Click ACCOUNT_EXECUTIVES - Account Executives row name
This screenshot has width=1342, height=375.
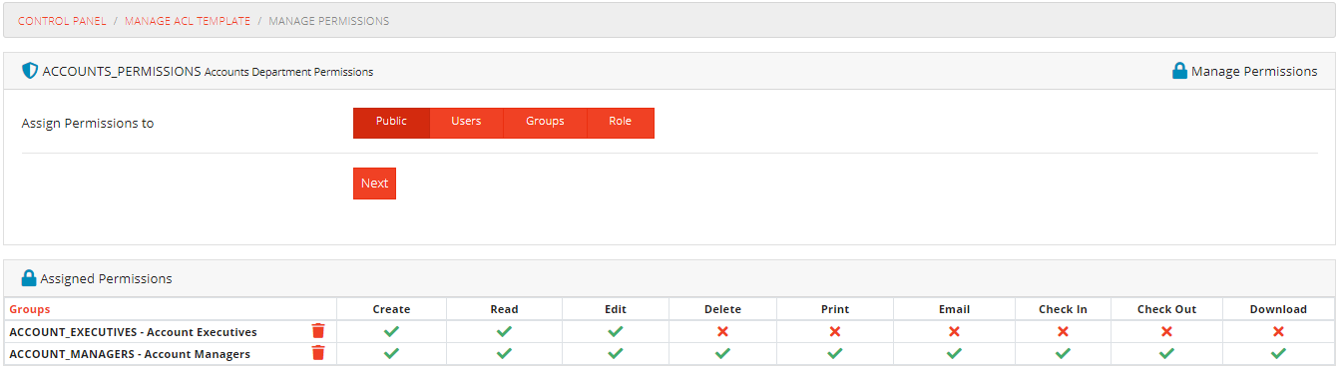[133, 332]
